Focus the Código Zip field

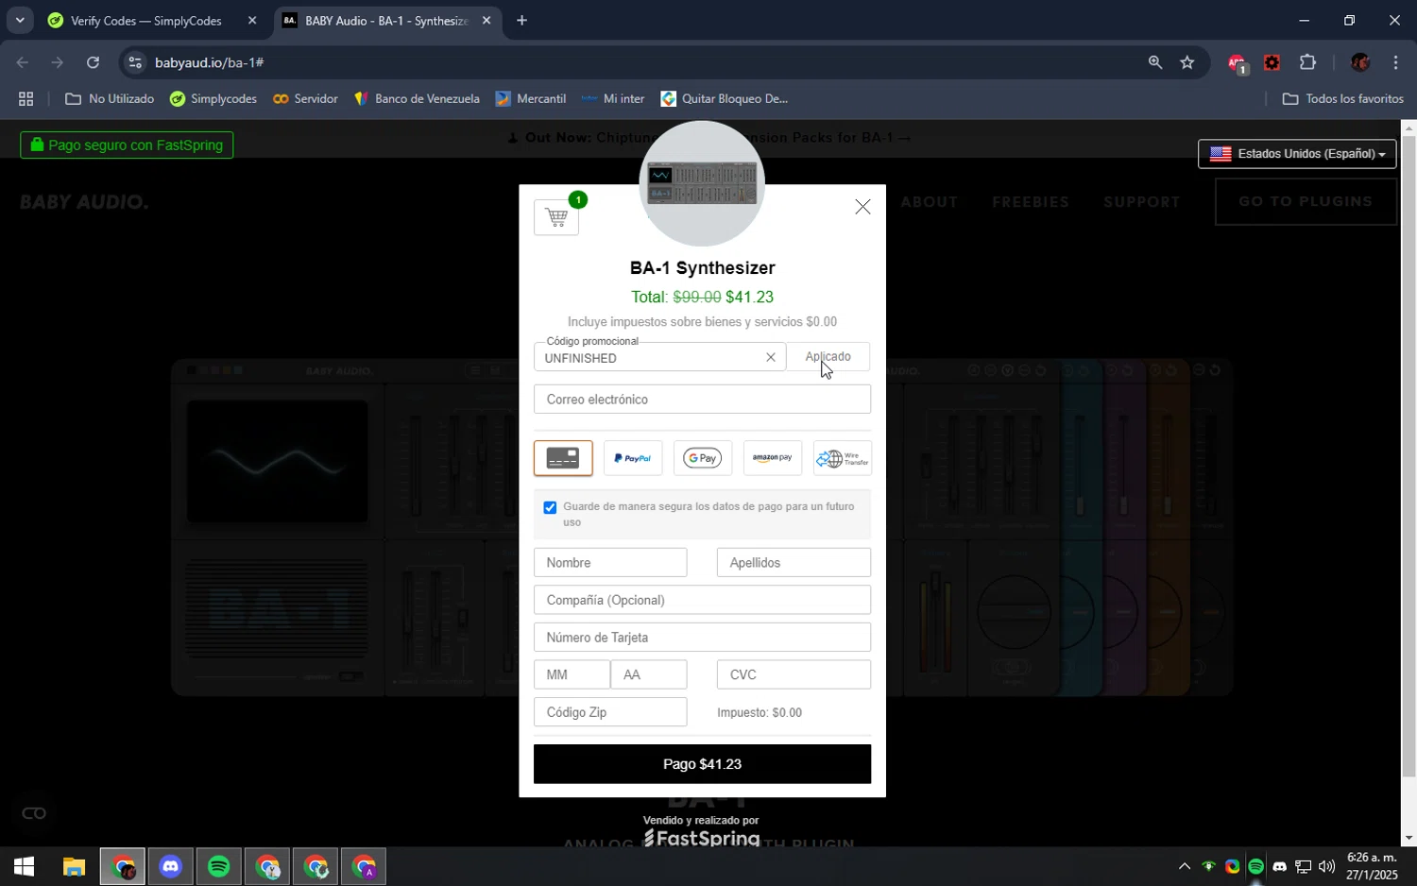(x=610, y=712)
